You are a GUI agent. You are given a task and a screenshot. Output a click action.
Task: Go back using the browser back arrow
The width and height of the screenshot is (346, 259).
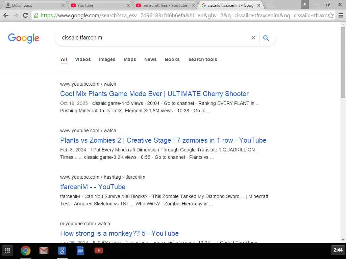pos(6,15)
